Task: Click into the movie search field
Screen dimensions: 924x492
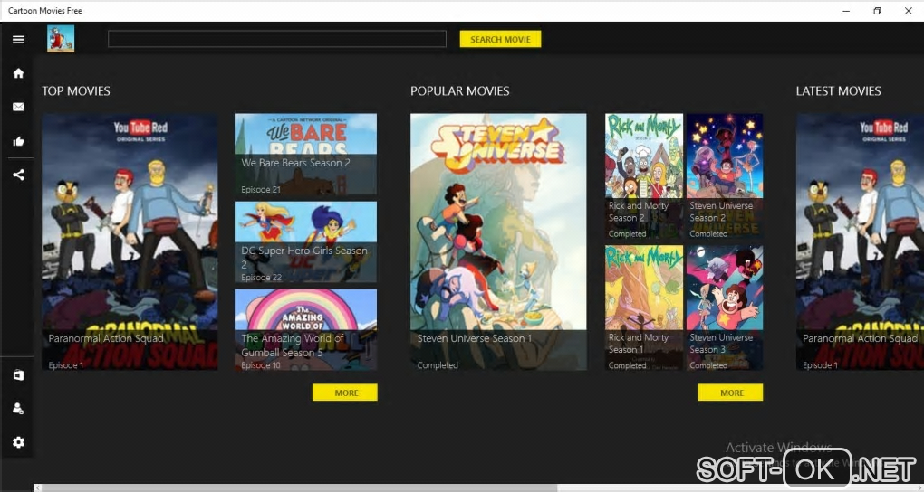Action: [x=277, y=39]
